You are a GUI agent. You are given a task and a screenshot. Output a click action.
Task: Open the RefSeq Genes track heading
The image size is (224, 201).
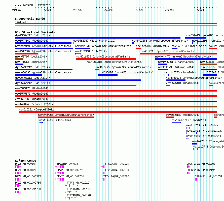[x=25, y=161]
